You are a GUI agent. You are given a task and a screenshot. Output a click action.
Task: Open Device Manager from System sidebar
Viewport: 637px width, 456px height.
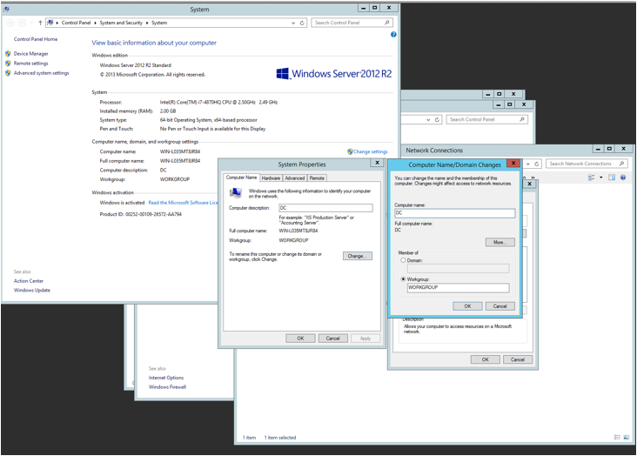point(30,54)
